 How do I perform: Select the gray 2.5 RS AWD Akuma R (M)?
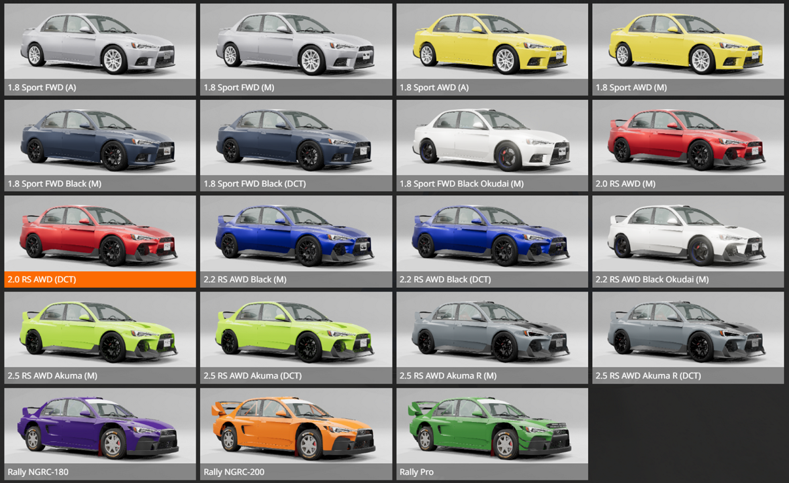tap(492, 331)
